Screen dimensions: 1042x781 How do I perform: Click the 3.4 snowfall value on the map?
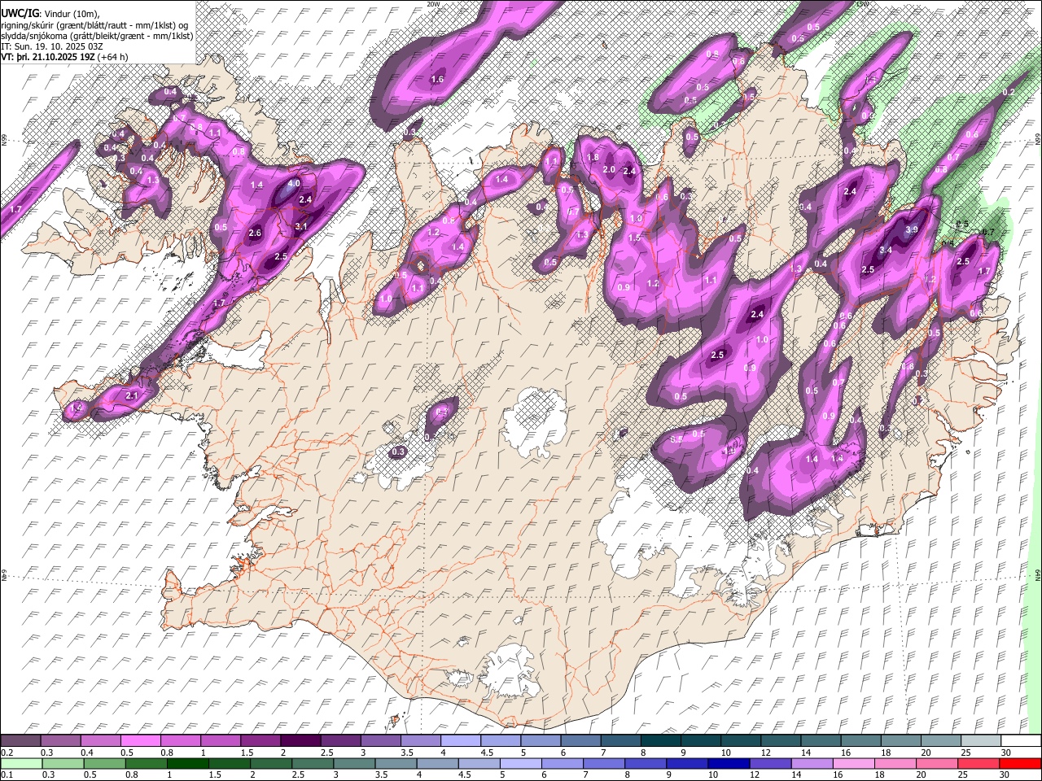click(886, 250)
